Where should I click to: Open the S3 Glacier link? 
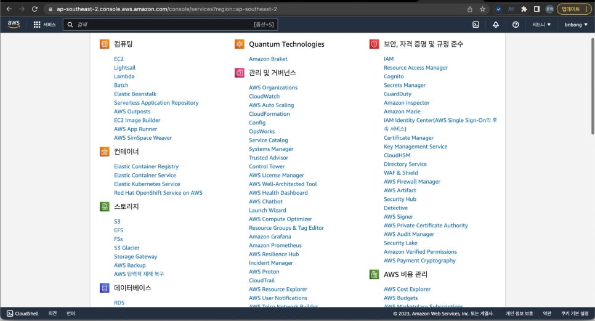(127, 248)
